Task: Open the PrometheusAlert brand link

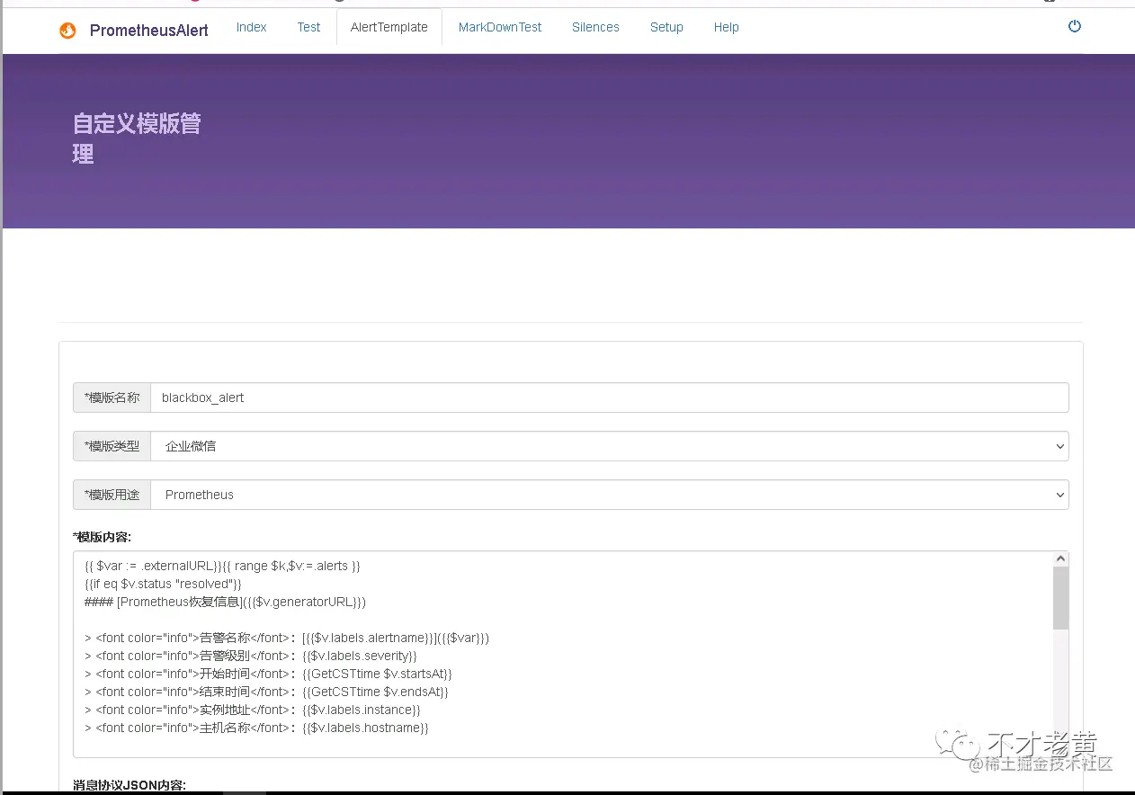Action: [149, 31]
